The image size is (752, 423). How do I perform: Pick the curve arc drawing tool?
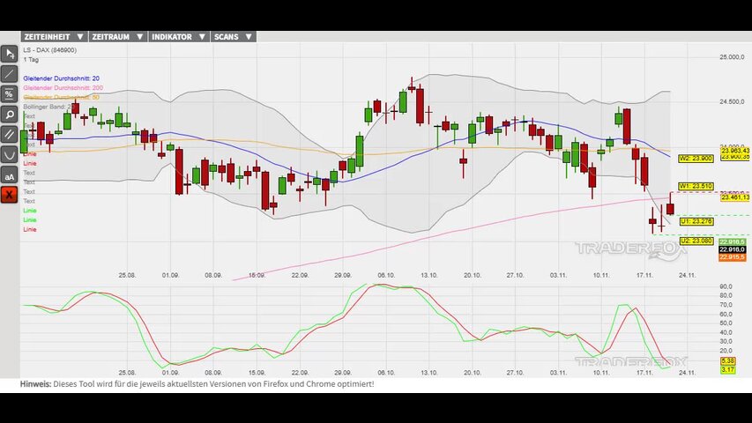pos(10,154)
